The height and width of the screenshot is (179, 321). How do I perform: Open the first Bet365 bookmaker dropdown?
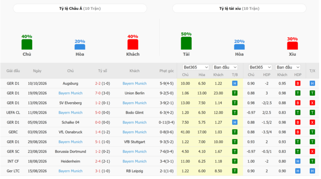pyautogui.click(x=196, y=67)
